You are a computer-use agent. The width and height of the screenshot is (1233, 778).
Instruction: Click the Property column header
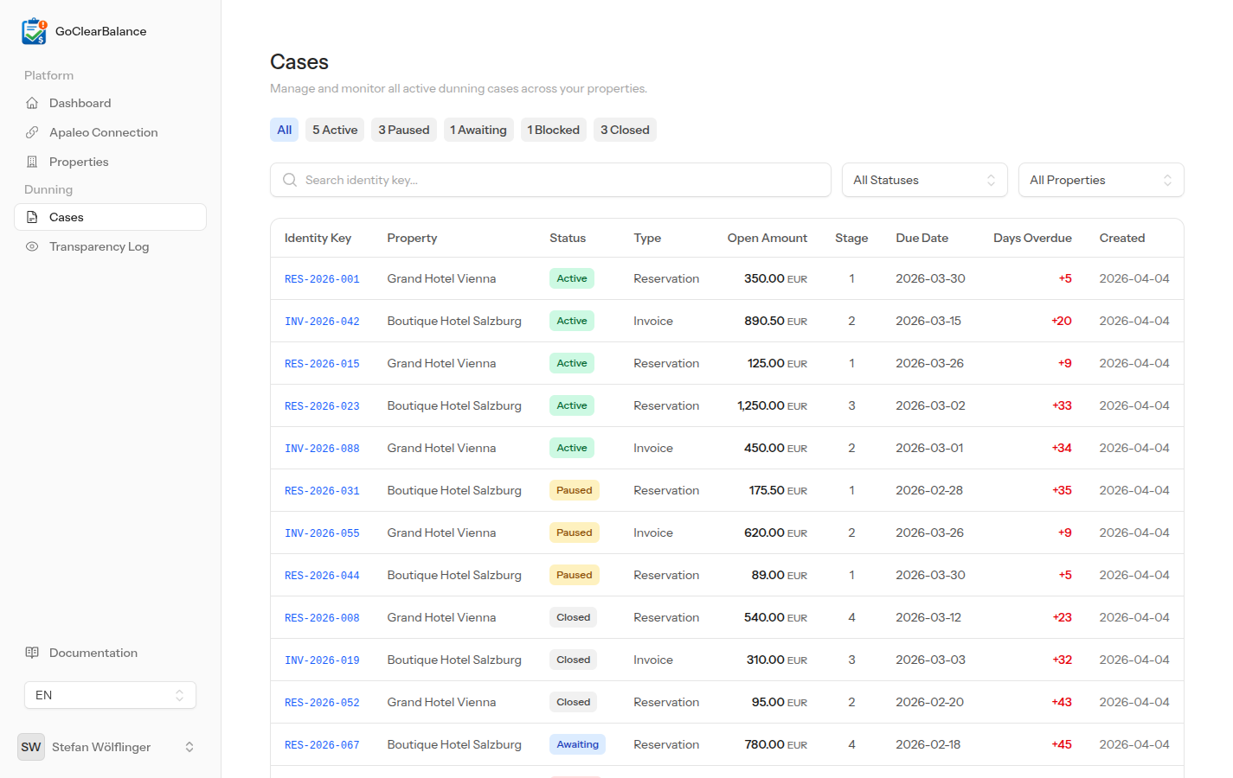[x=412, y=238]
